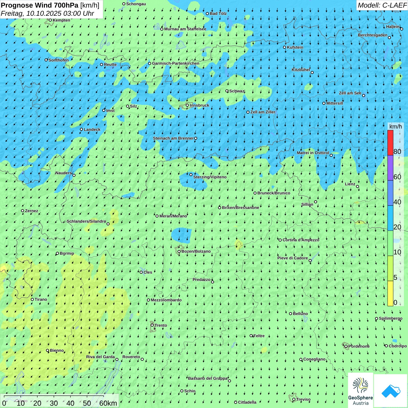Click the Riva del Garda marker

click(117, 359)
